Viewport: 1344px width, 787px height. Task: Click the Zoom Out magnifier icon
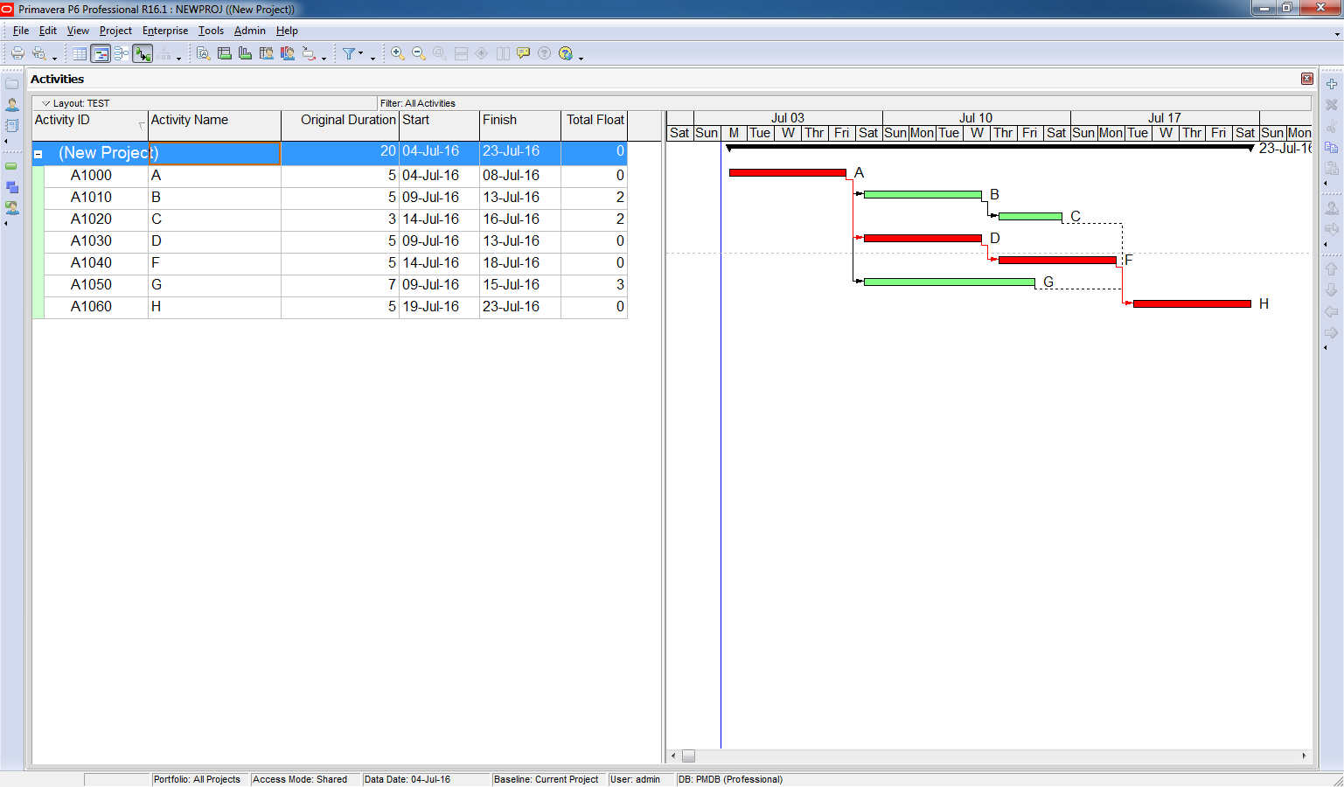pos(419,53)
